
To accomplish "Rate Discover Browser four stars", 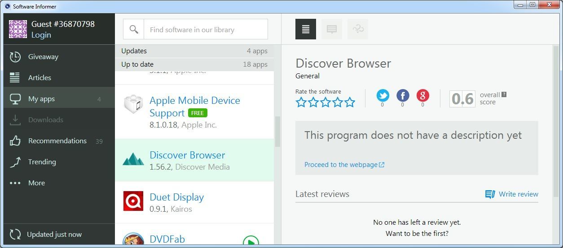I will pos(338,102).
